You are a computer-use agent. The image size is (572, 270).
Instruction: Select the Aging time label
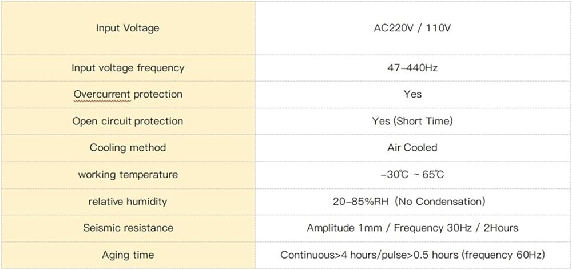pyautogui.click(x=128, y=255)
